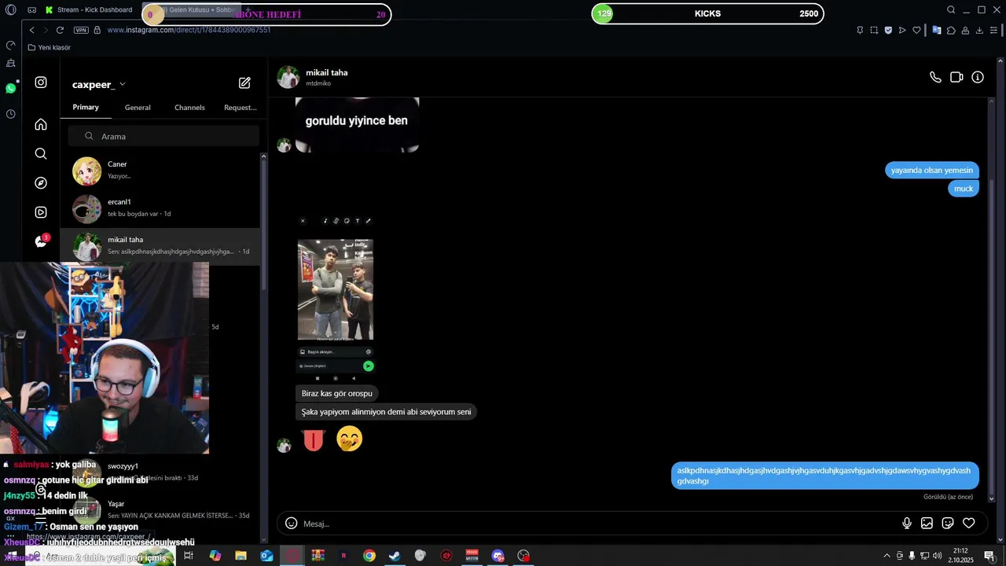Click the address bar URL
Viewport: 1006px width, 566px height.
pyautogui.click(x=189, y=30)
